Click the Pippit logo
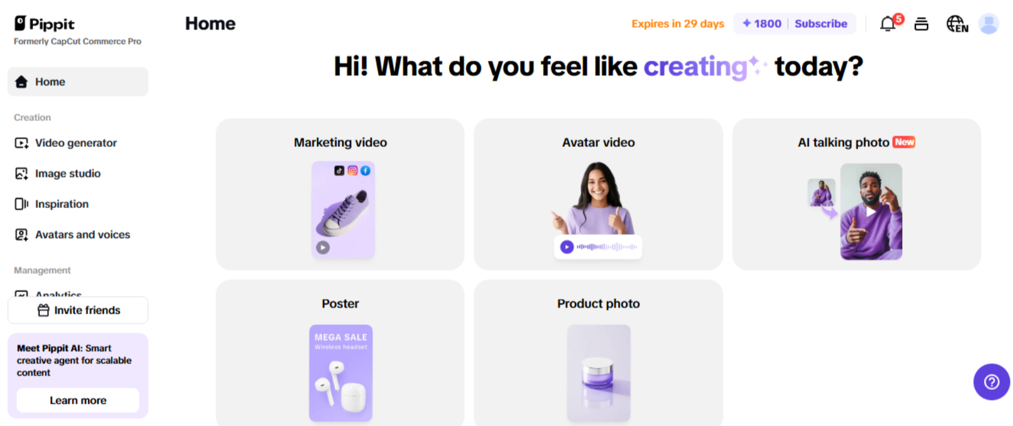Viewport: 1013px width, 426px height. pyautogui.click(x=45, y=23)
